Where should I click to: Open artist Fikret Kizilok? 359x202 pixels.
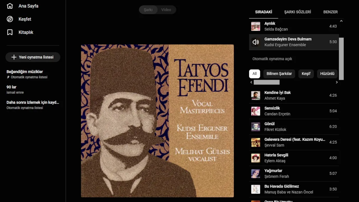point(275,130)
